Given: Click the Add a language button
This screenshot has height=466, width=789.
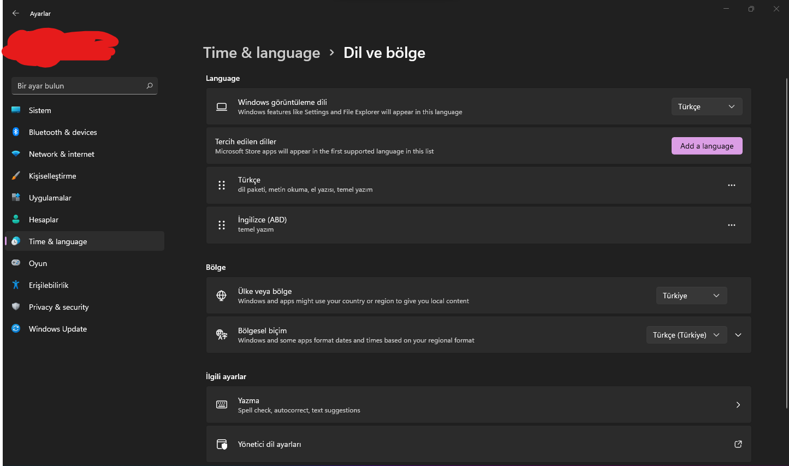Looking at the screenshot, I should (707, 146).
